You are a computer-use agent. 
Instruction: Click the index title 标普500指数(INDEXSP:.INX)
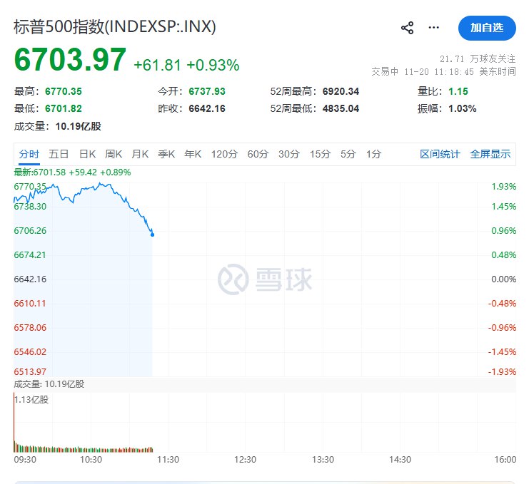coord(115,26)
